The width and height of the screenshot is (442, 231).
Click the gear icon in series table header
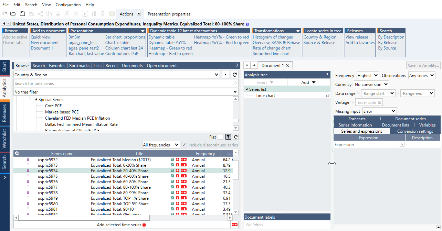pyautogui.click(x=17, y=153)
